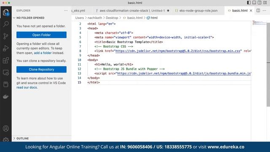Click the Clone Repository button

point(41,69)
